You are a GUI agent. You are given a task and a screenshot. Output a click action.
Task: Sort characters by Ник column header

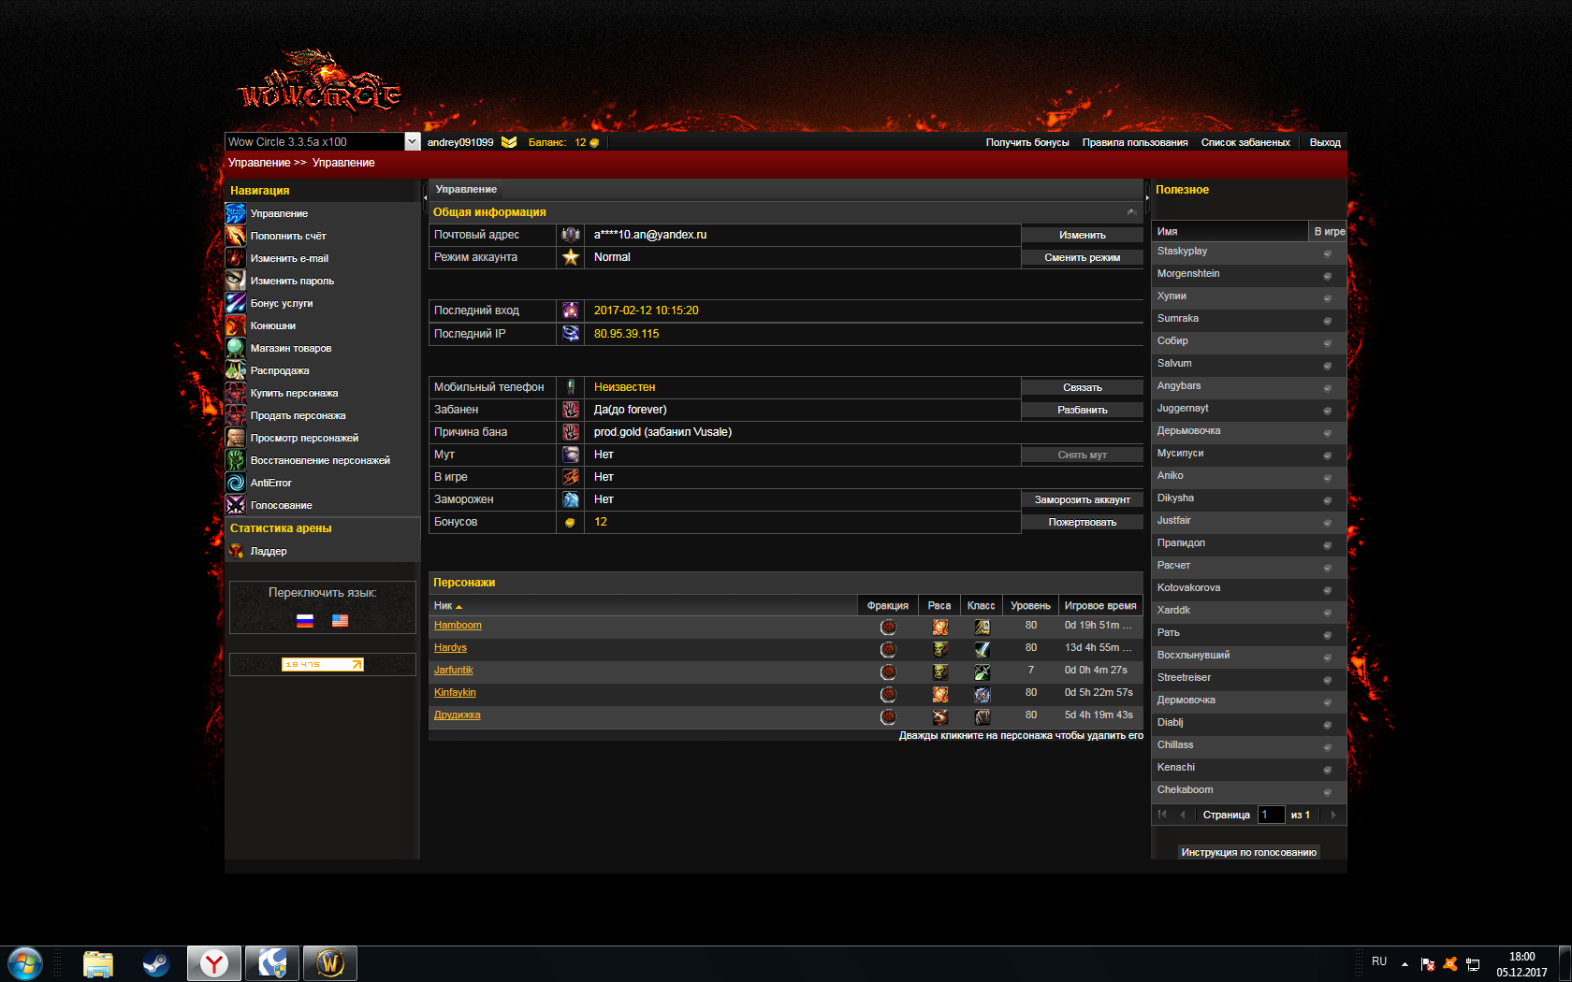[444, 606]
